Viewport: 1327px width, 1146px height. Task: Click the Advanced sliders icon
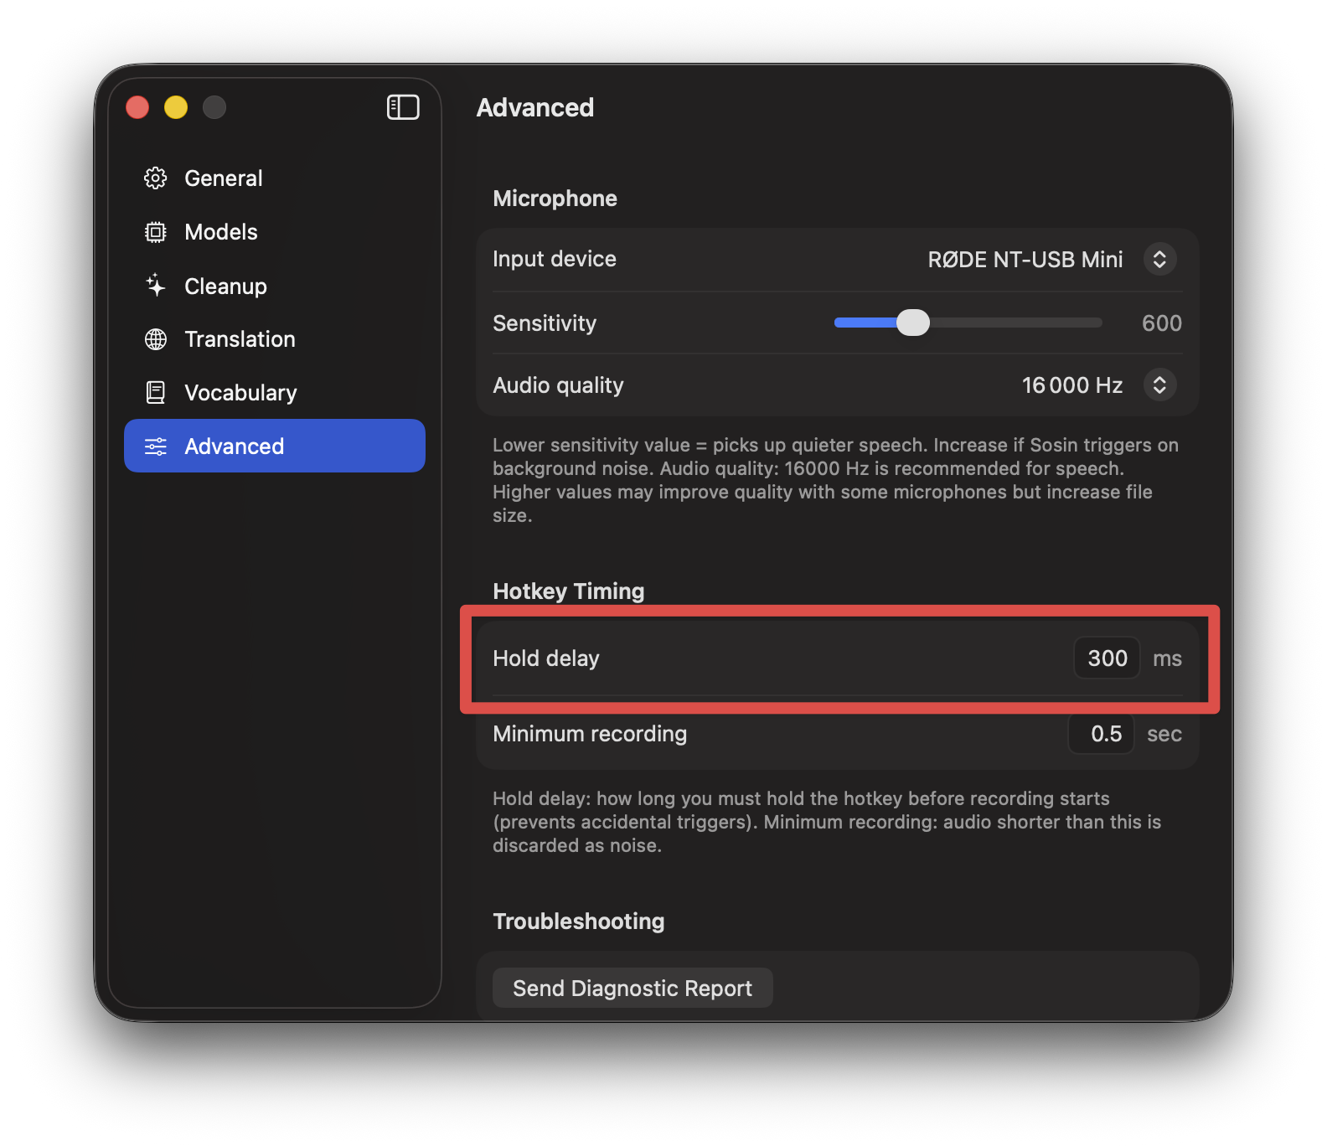[x=156, y=447]
